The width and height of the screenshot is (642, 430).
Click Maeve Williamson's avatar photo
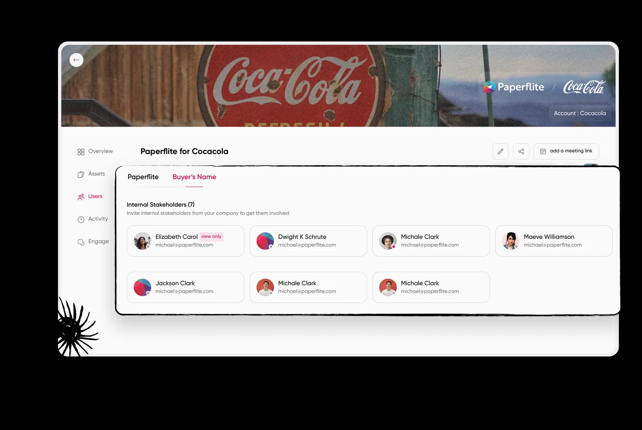tap(511, 241)
